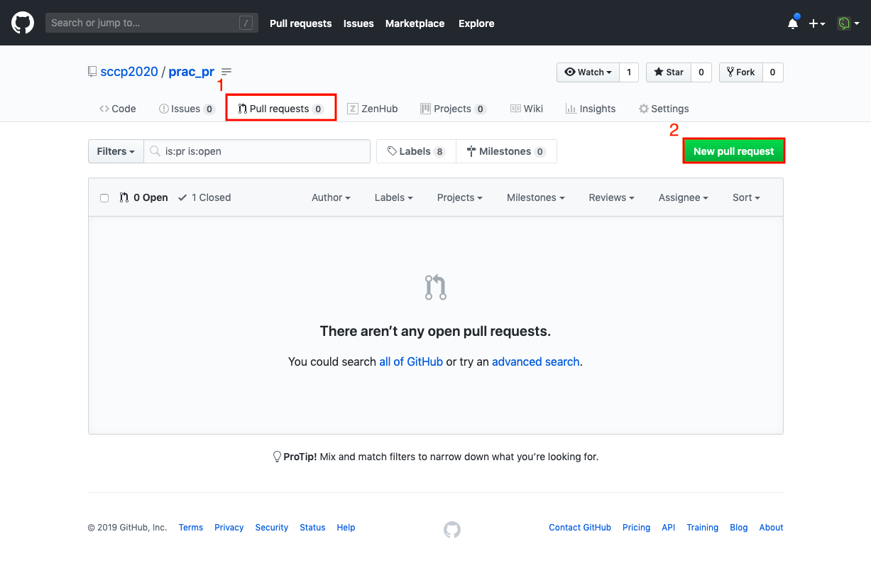Open the Help footer link
This screenshot has height=566, width=871.
(x=346, y=528)
